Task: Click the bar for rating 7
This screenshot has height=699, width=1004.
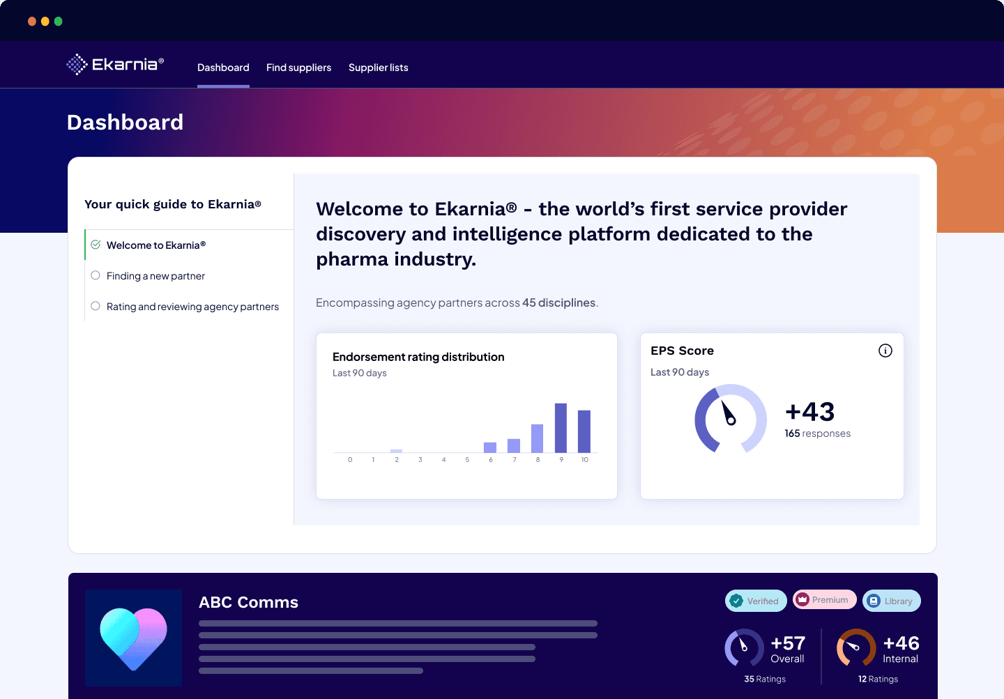Action: 514,446
